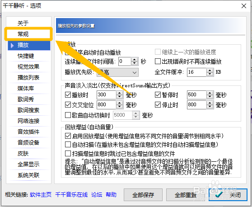Screen dimensions: 252x207
Task: Open the 播放优先级 dropdown
Action: pyautogui.click(x=117, y=72)
